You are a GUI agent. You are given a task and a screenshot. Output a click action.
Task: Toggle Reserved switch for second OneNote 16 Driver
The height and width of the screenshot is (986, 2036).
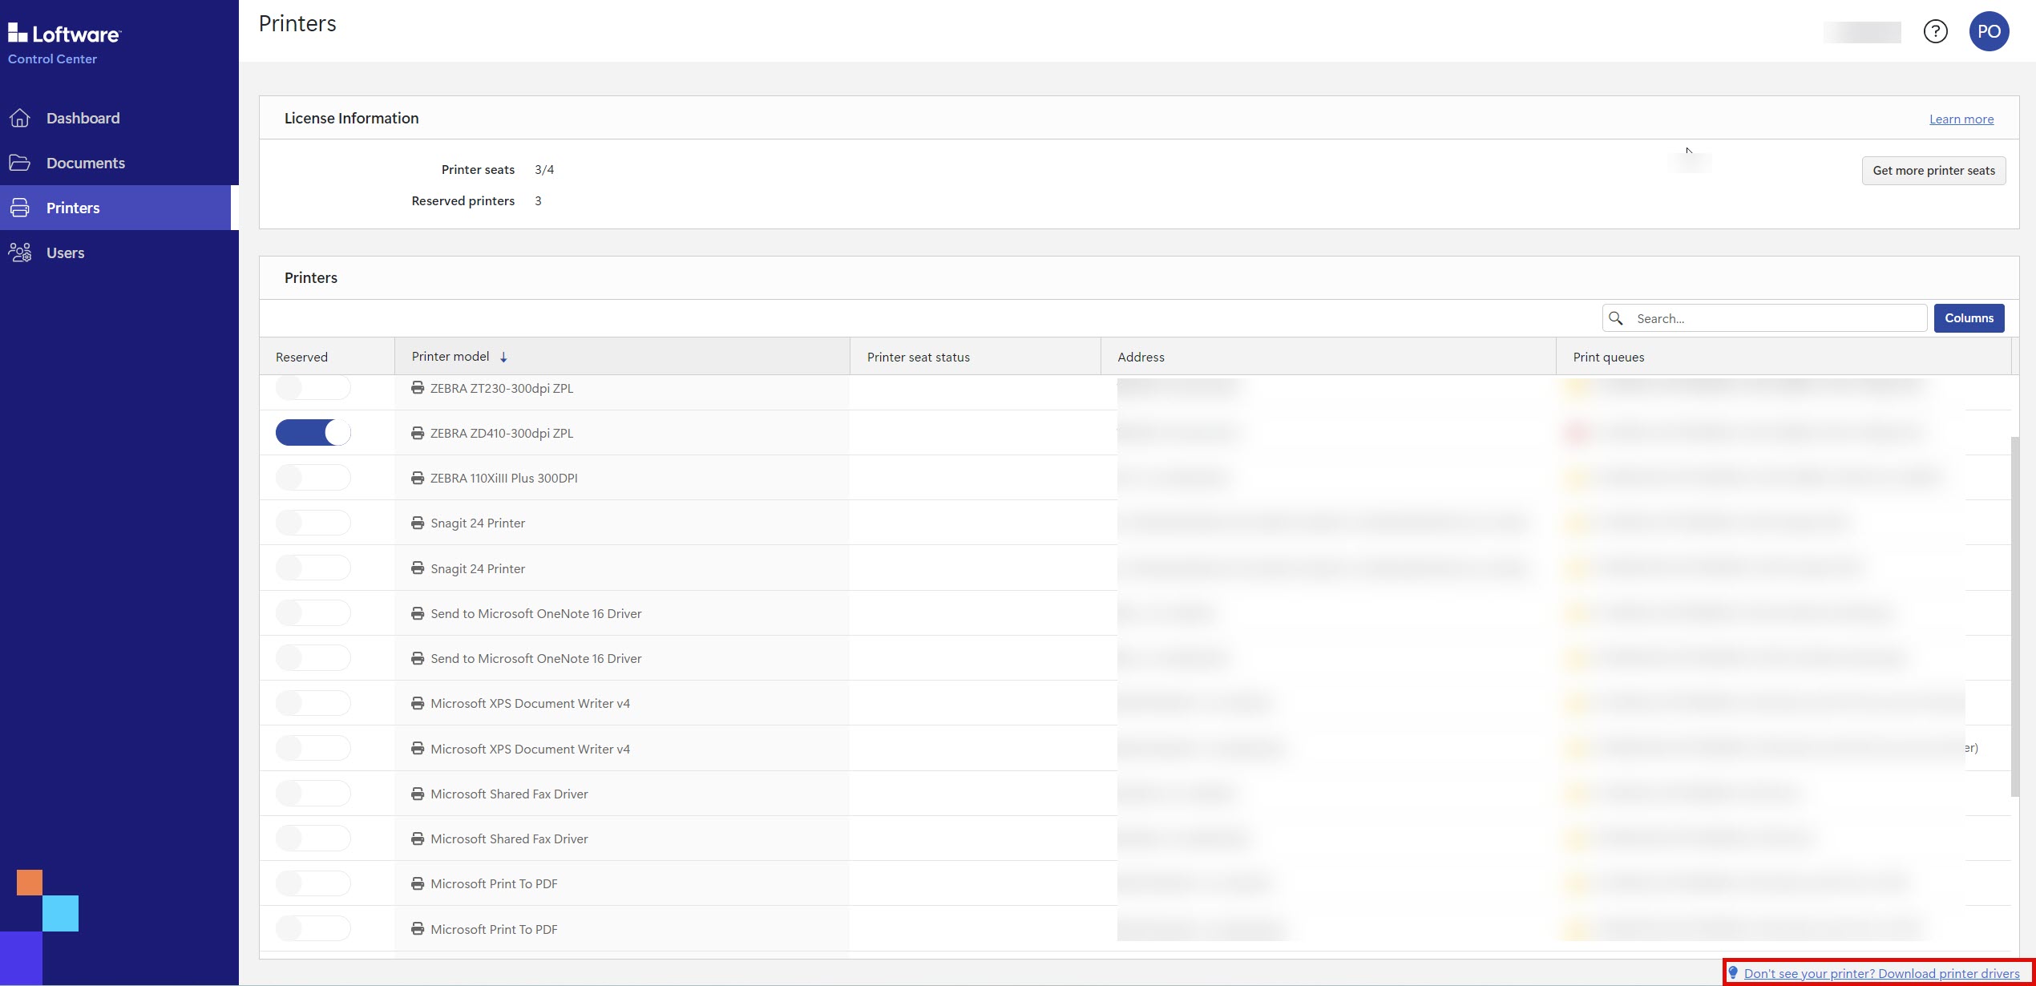pyautogui.click(x=313, y=658)
